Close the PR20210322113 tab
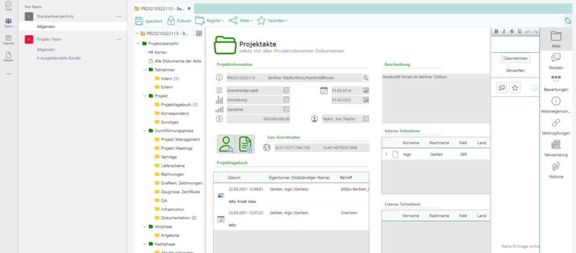 (x=189, y=8)
